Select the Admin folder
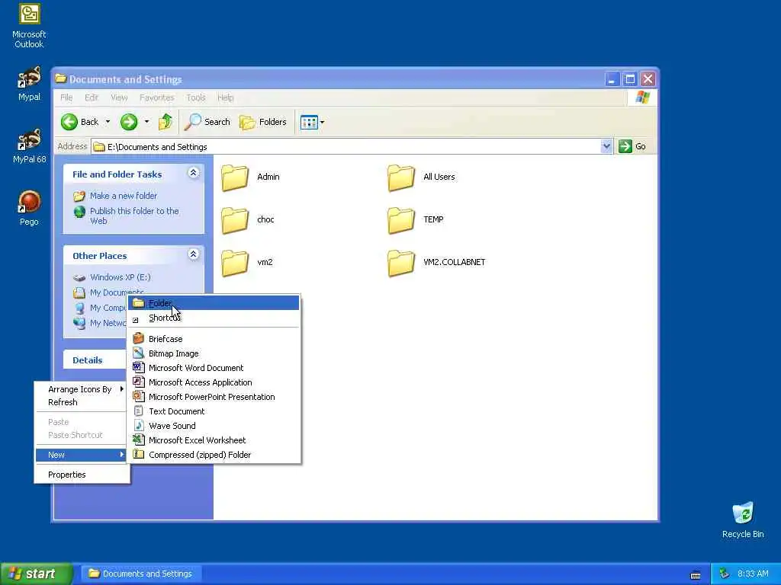 point(250,177)
